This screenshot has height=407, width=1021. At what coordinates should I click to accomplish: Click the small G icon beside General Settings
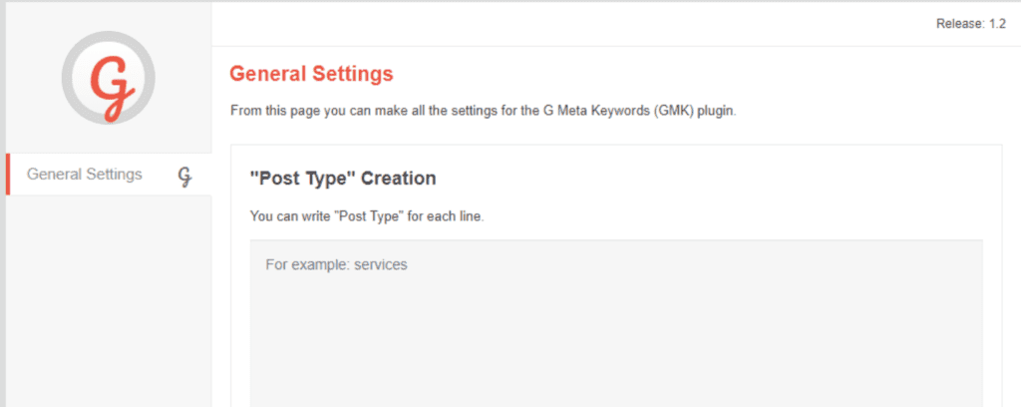click(x=184, y=176)
